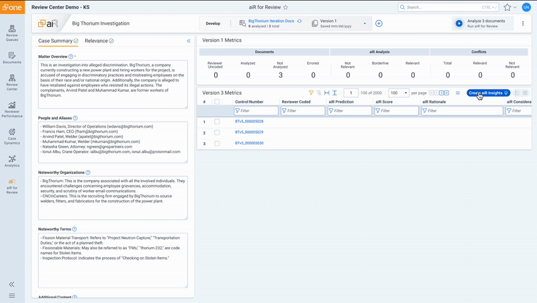This screenshot has width=537, height=303.
Task: Switch to the list view toggle
Action: pos(517,93)
